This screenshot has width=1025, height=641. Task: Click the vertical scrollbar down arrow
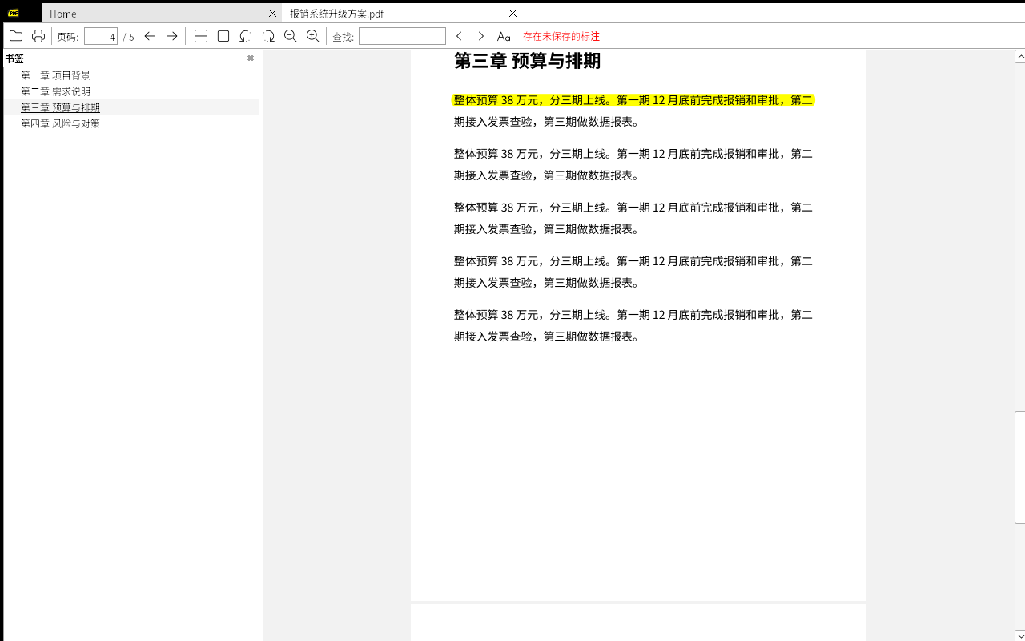pos(1020,635)
